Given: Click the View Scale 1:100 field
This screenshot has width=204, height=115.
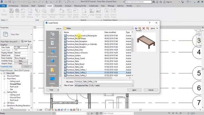Looking at the screenshot, I should [x=21, y=47].
